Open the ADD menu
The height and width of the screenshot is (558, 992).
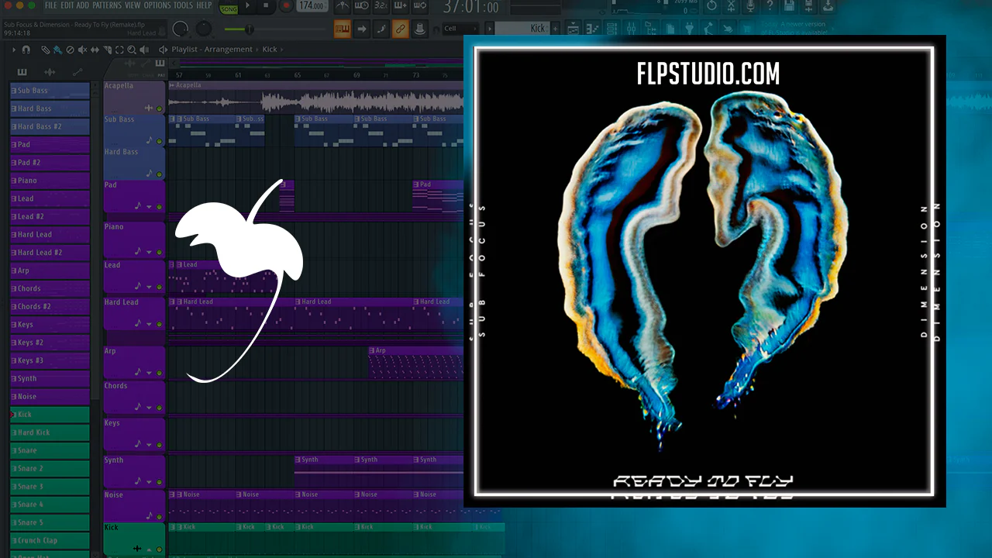(83, 5)
